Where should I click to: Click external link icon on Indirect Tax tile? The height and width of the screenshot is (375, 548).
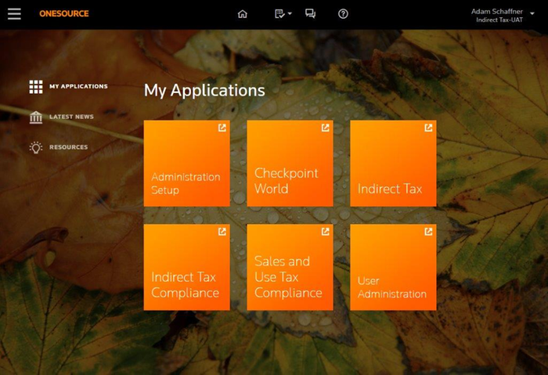tap(428, 128)
